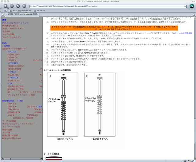196x162 pixels.
Task: Click the Stop loading button
Action: click(x=24, y=6)
